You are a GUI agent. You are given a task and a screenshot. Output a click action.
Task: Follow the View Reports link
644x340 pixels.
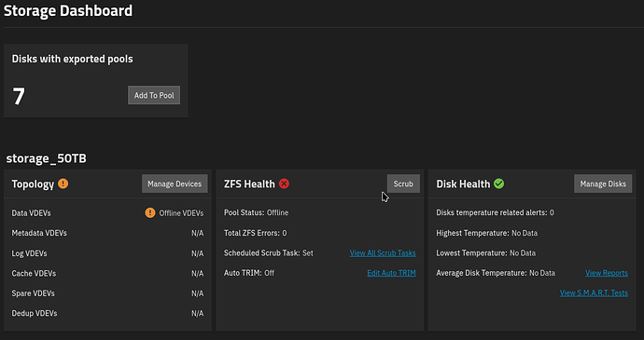point(607,273)
